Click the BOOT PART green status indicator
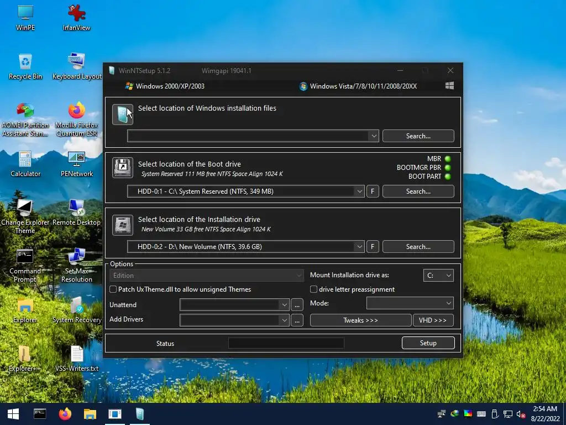The height and width of the screenshot is (425, 566). pos(448,177)
